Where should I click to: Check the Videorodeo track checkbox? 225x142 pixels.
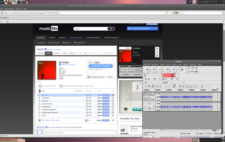tap(113, 98)
